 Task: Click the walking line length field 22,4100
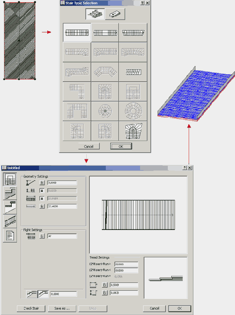(x=62, y=207)
